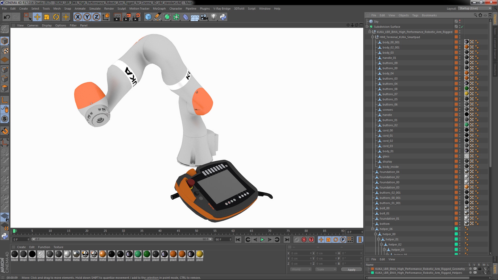Image resolution: width=498 pixels, height=280 pixels.
Task: Select the Texture mode checkered cube icon
Action: (x=5, y=51)
